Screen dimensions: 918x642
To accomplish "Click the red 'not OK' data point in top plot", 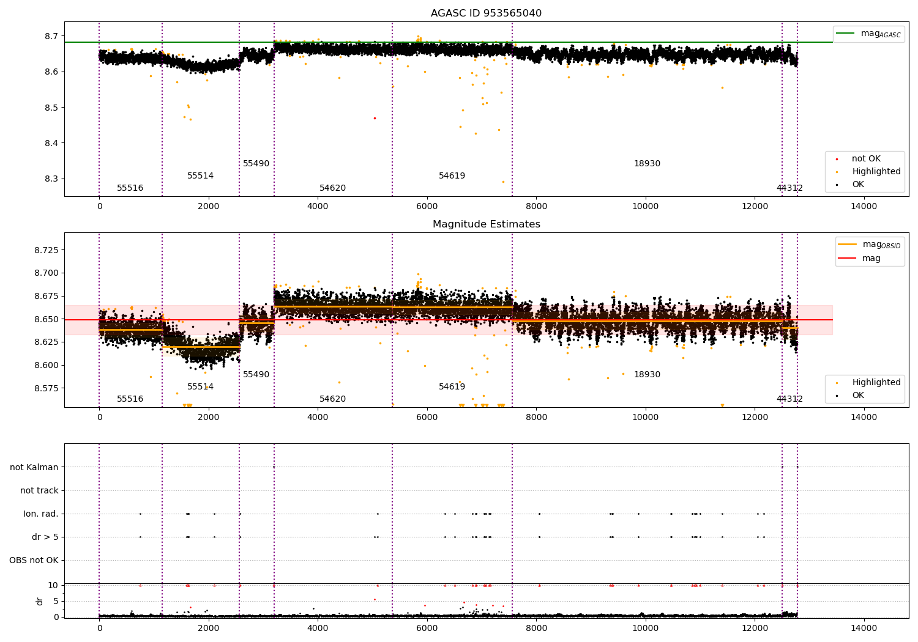I will tap(375, 119).
